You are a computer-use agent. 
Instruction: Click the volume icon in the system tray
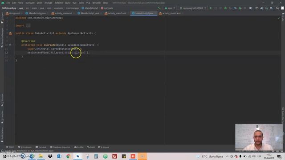(x=254, y=156)
